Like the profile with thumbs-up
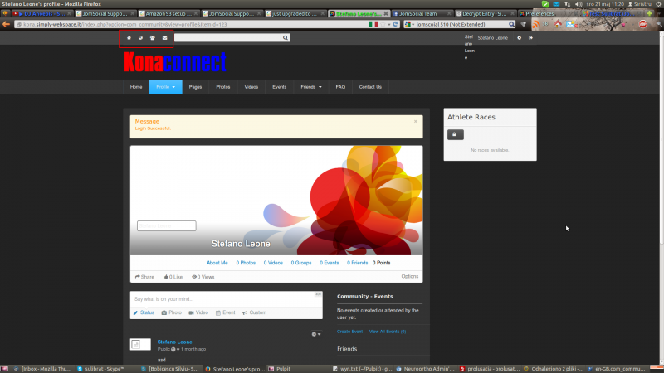The width and height of the screenshot is (664, 373). point(173,277)
